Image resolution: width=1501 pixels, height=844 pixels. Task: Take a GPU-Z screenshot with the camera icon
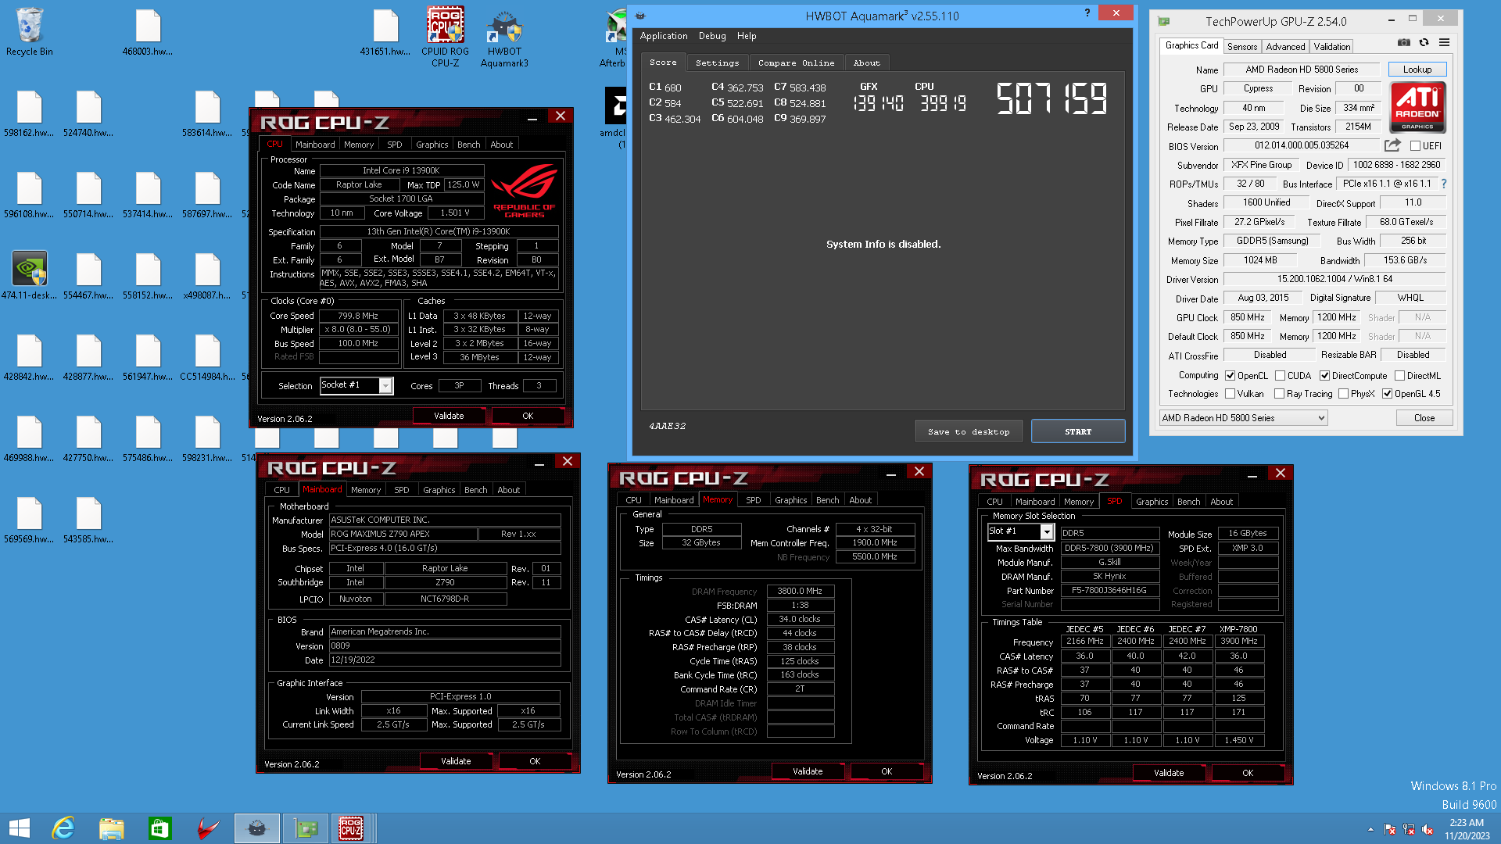pyautogui.click(x=1404, y=43)
